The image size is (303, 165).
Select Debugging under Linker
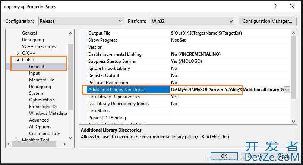[40, 87]
